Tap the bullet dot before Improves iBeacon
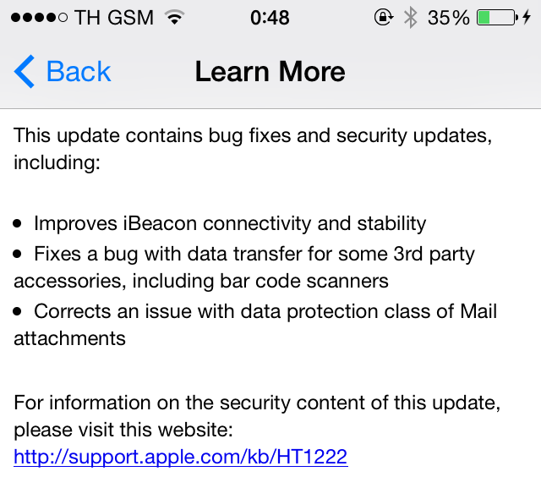 click(17, 223)
